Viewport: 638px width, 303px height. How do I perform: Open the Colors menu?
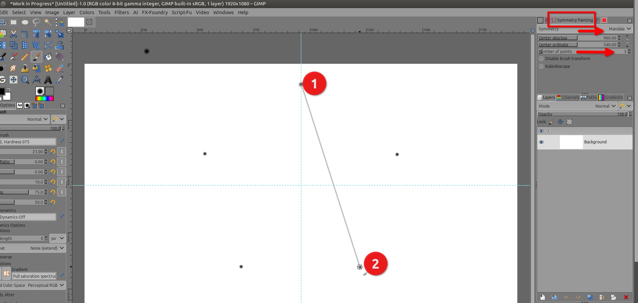coord(87,12)
